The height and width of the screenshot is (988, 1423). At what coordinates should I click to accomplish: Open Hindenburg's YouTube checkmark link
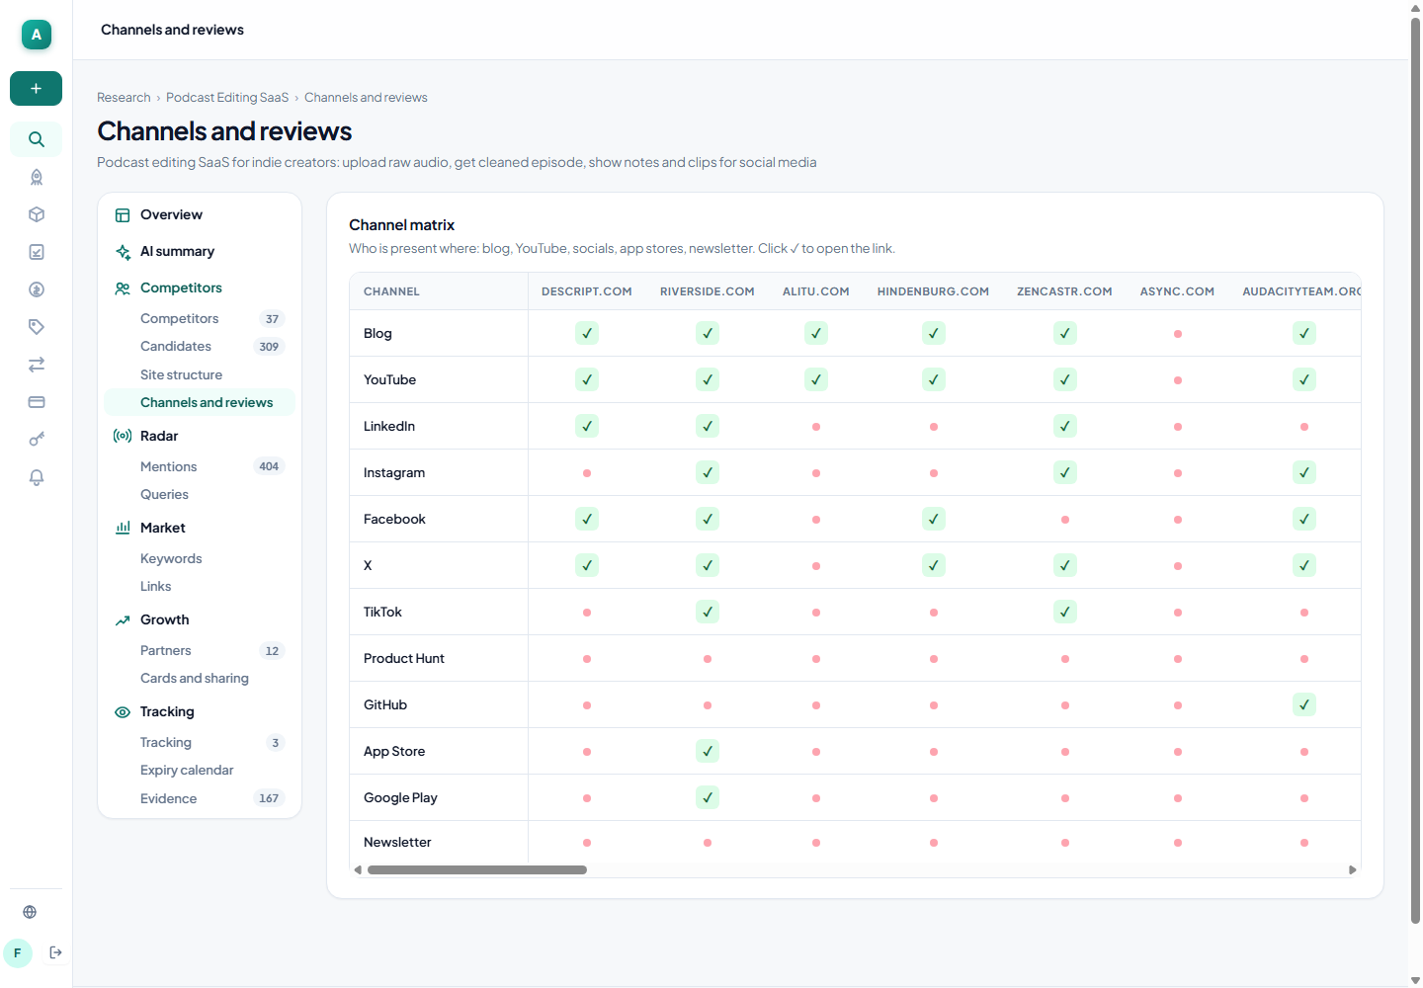tap(934, 379)
